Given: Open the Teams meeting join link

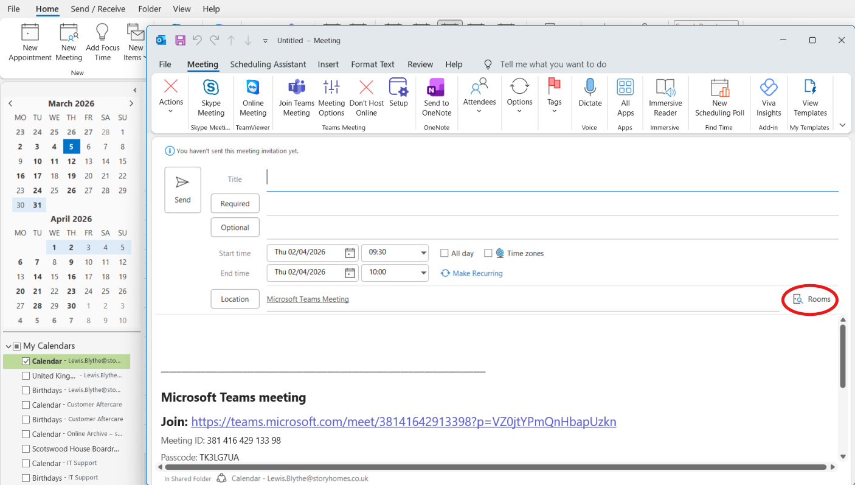Looking at the screenshot, I should 404,422.
